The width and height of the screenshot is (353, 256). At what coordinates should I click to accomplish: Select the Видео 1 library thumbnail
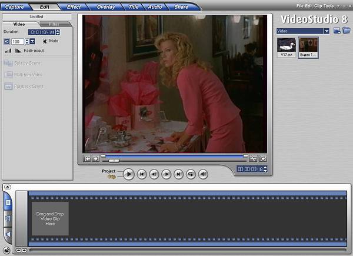click(x=308, y=48)
